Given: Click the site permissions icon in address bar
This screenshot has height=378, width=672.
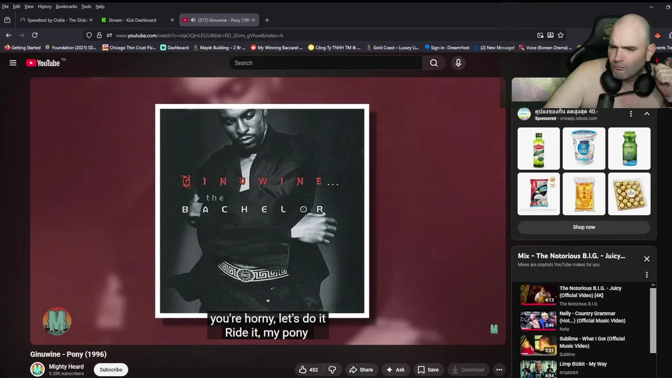Looking at the screenshot, I should [x=109, y=35].
